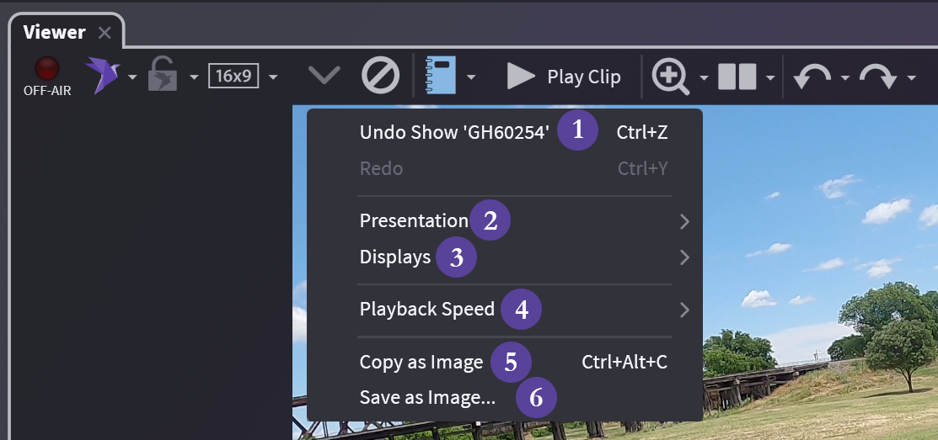Click the toolbar undo arrow icon
The height and width of the screenshot is (440, 938).
point(812,77)
